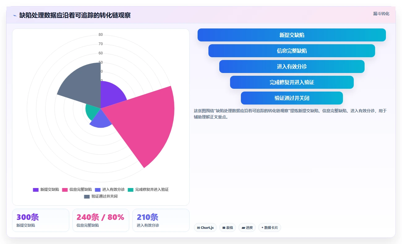Click the 80 axis tick label
Image resolution: width=402 pixels, height=244 pixels.
pos(101,35)
